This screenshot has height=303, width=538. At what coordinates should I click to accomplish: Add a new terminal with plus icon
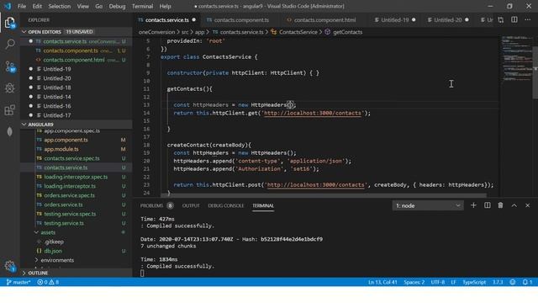click(x=473, y=205)
